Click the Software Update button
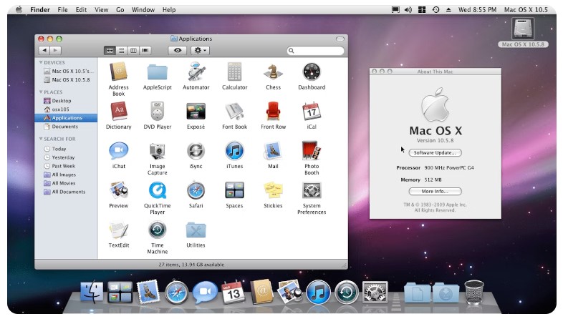Image resolution: width=563 pixels, height=319 pixels. (435, 152)
